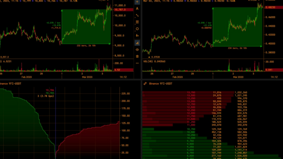Select the tool below the circle shape tool
Viewport: 283px width, 159px height.
click(137, 35)
